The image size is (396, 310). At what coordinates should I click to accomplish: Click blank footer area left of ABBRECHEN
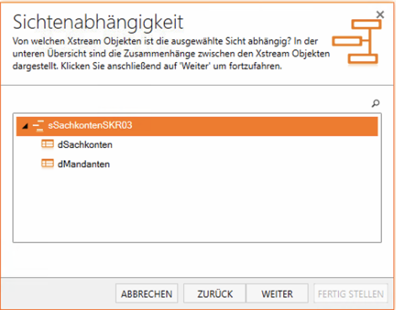59,294
